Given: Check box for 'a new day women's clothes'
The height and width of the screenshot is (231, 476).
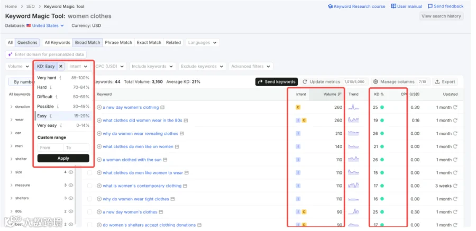Looking at the screenshot, I should click(x=89, y=212).
